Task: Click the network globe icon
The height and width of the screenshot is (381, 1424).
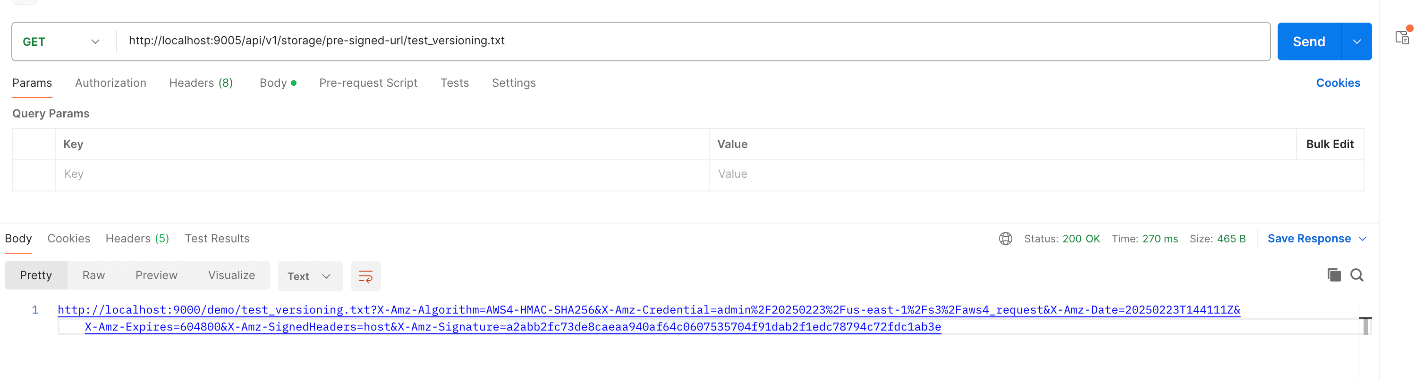Action: coord(1005,239)
